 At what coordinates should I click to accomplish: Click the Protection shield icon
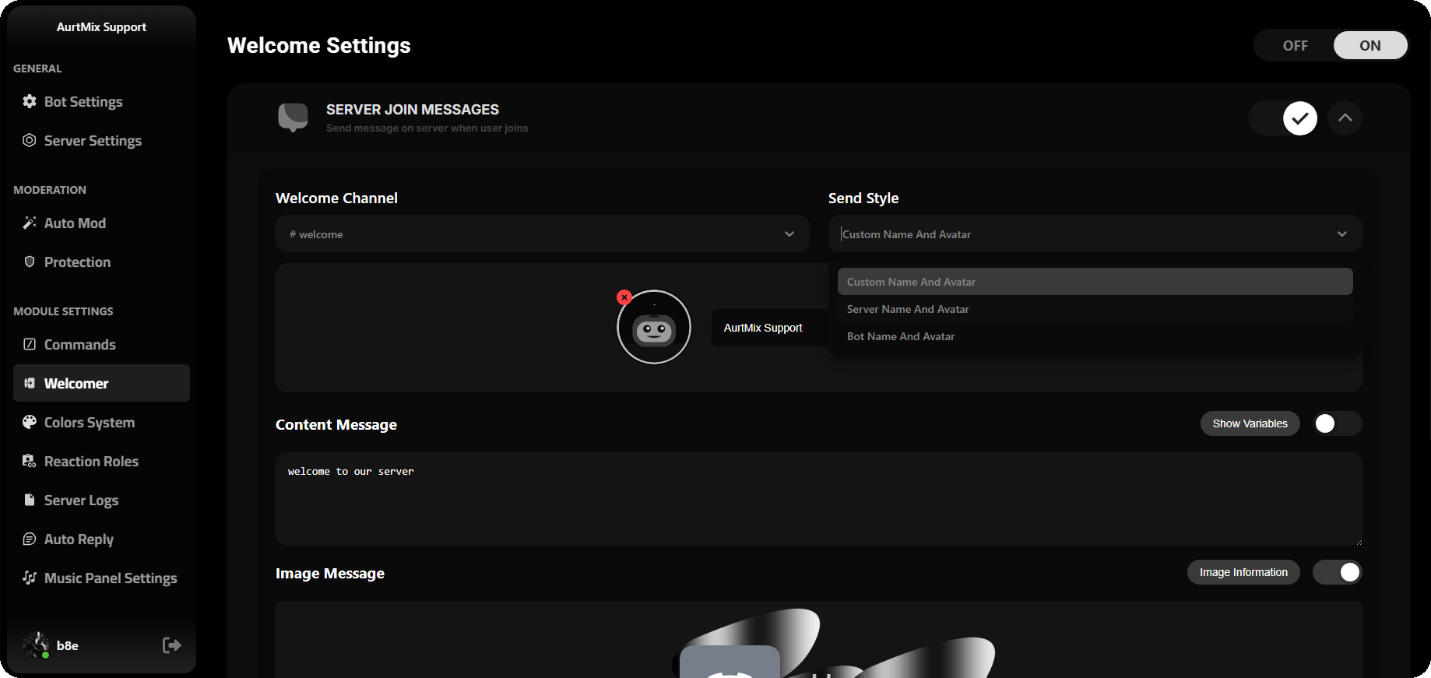[x=30, y=262]
